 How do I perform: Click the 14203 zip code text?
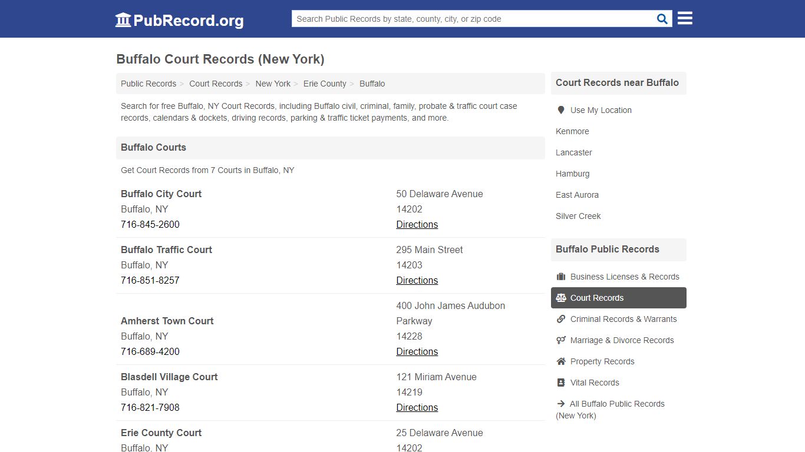click(409, 265)
